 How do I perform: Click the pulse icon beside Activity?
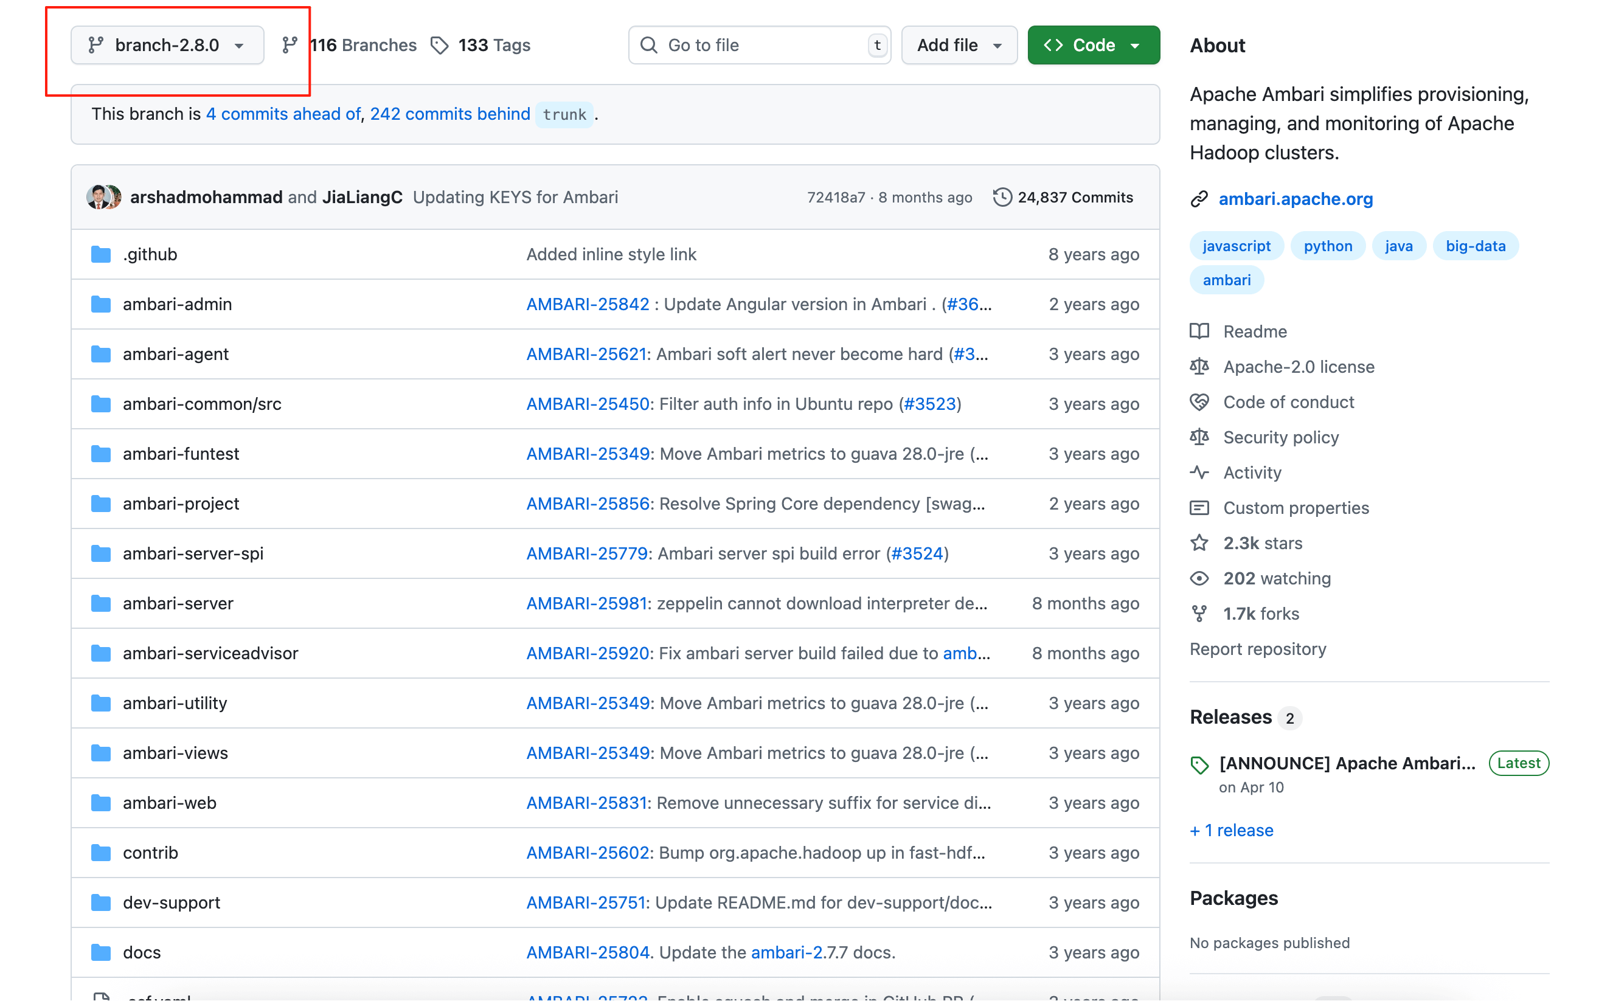click(1199, 472)
